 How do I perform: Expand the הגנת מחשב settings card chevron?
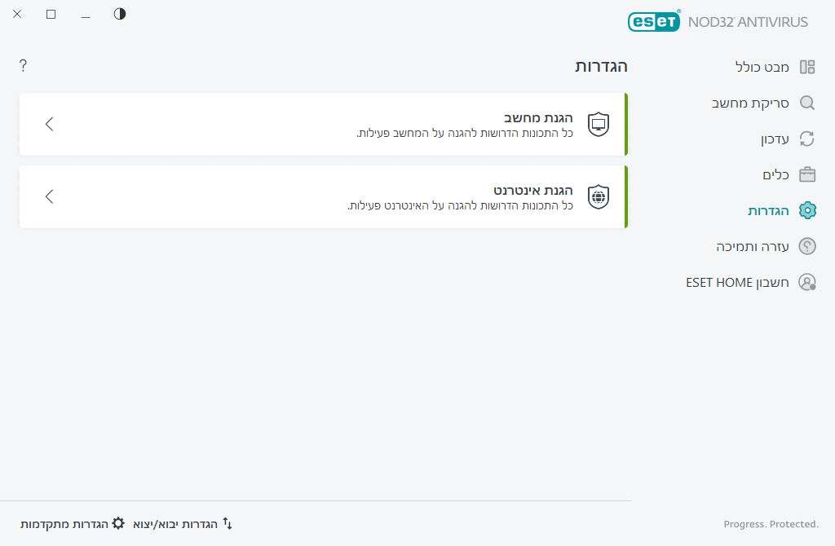click(49, 124)
